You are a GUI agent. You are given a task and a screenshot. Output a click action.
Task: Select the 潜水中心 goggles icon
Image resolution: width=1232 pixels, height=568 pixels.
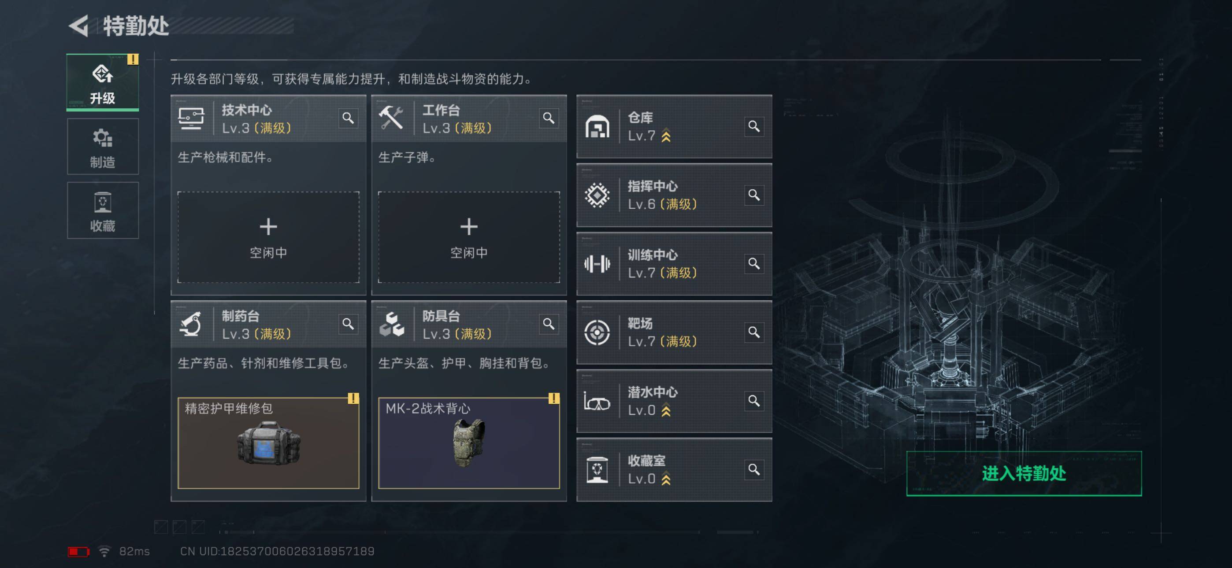click(x=597, y=402)
